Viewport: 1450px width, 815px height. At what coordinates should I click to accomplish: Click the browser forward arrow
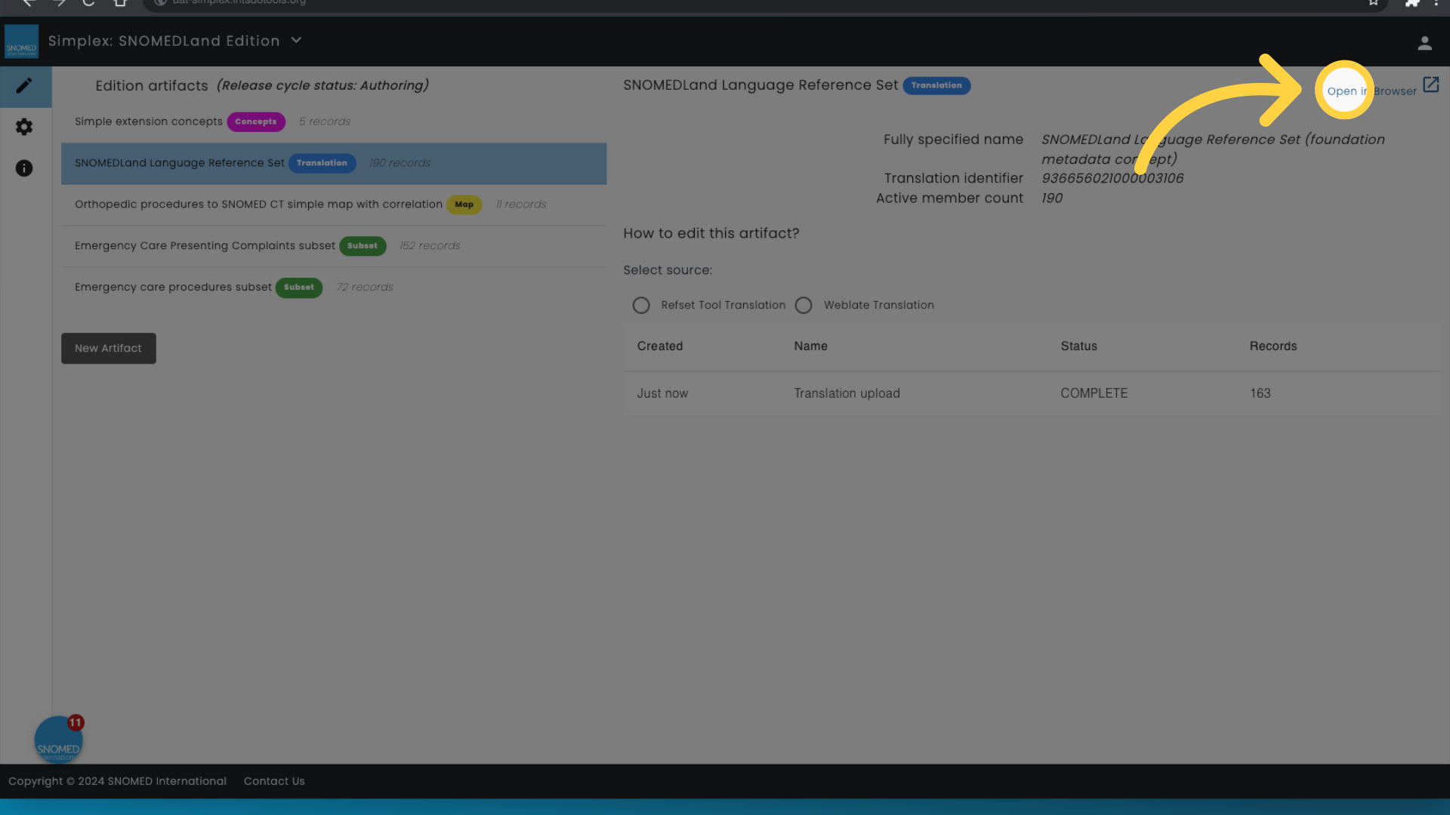60,3
